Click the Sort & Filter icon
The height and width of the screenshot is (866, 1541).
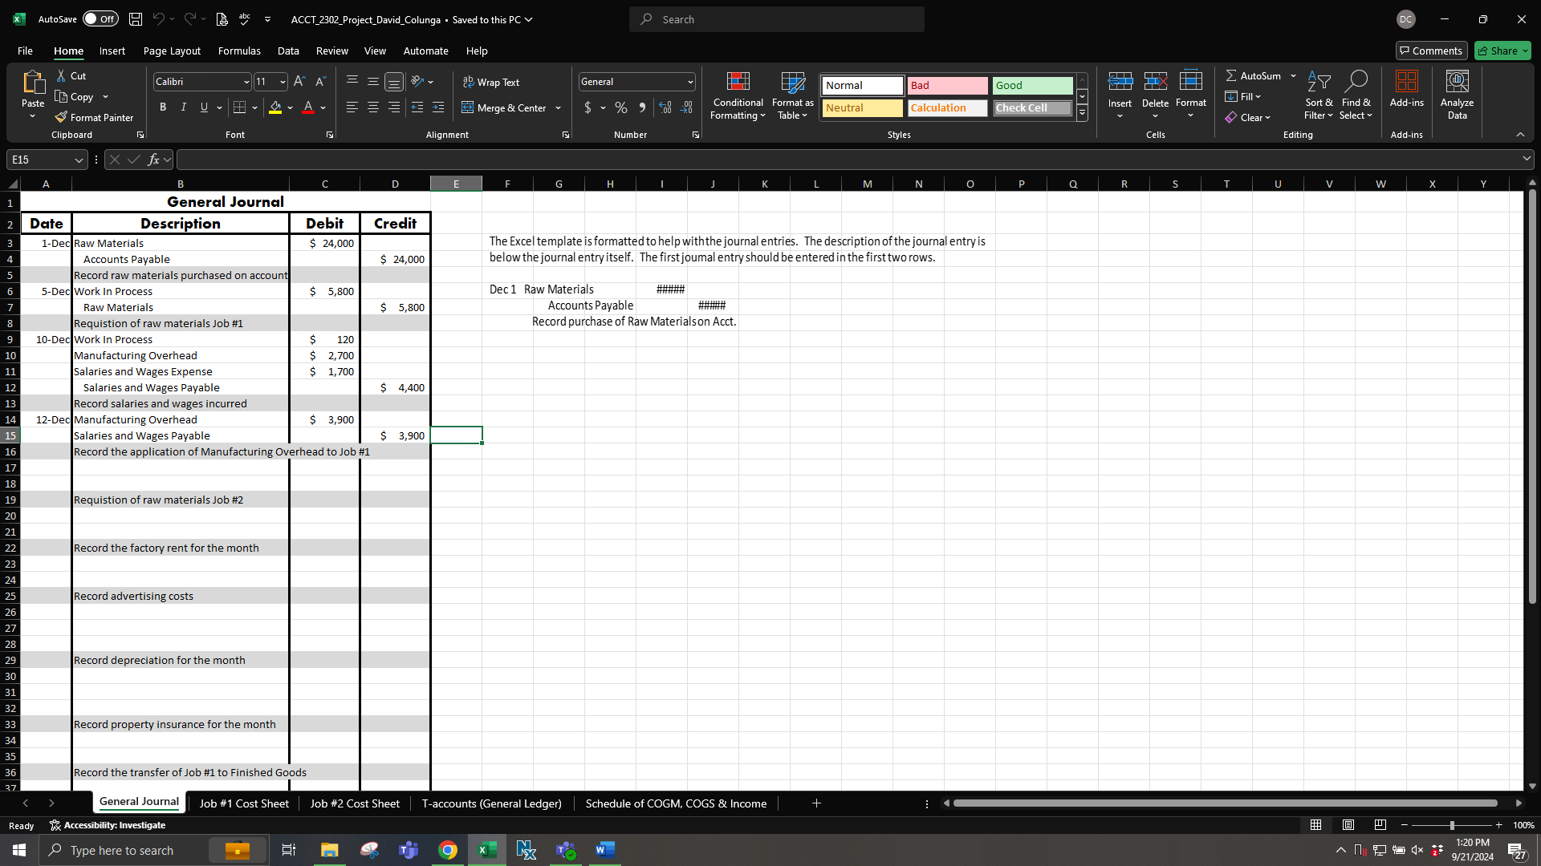[1318, 95]
